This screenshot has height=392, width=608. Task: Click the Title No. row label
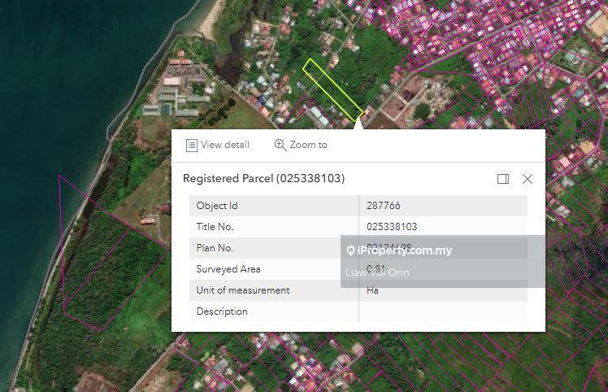coord(215,227)
